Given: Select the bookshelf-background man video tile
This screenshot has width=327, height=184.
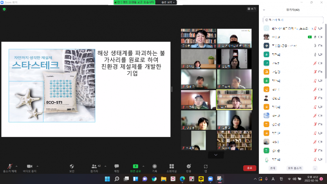Looking at the screenshot, I should tap(198, 38).
